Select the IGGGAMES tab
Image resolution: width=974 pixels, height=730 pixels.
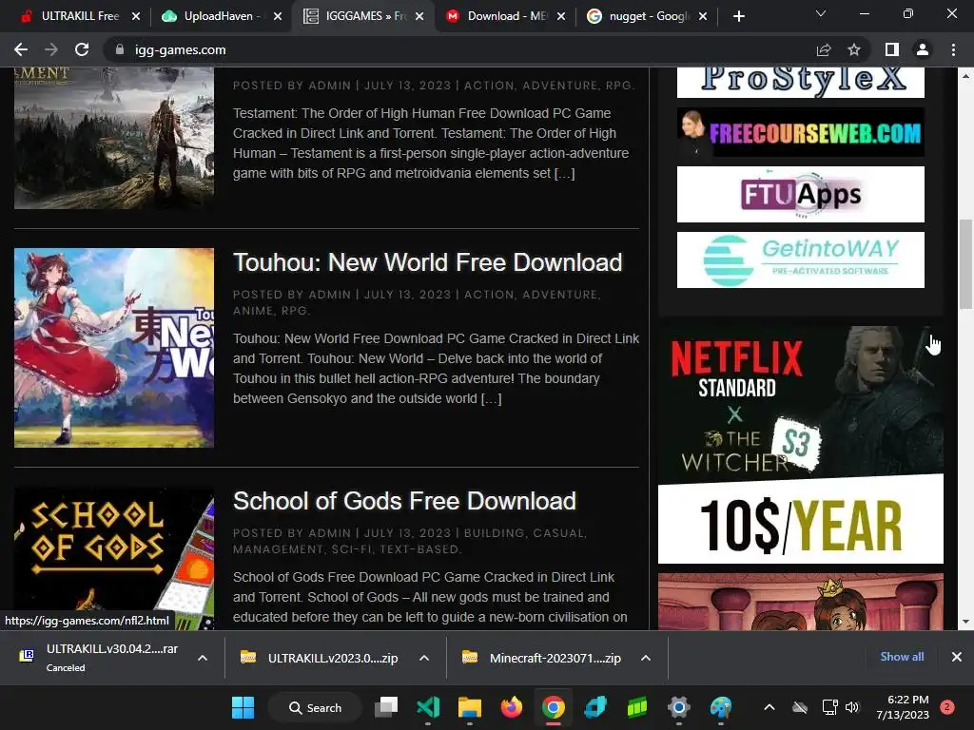pos(363,16)
